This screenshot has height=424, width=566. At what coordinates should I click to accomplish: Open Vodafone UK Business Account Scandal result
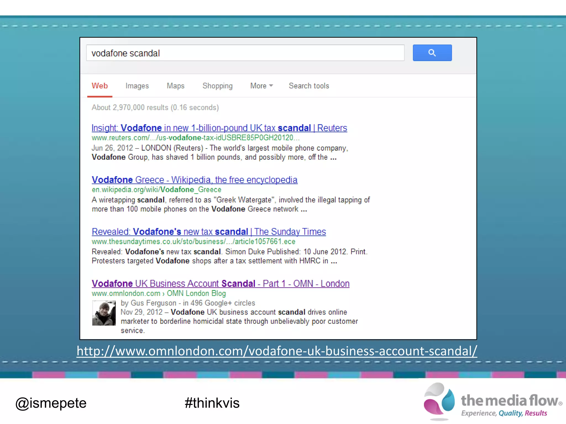tap(221, 283)
